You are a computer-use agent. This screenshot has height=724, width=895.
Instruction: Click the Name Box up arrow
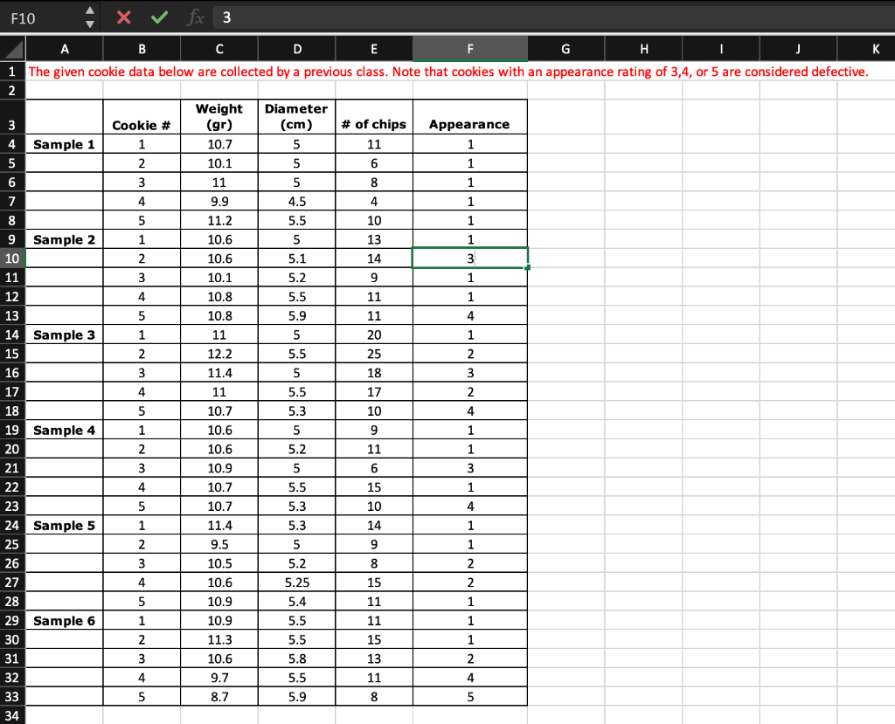[90, 10]
